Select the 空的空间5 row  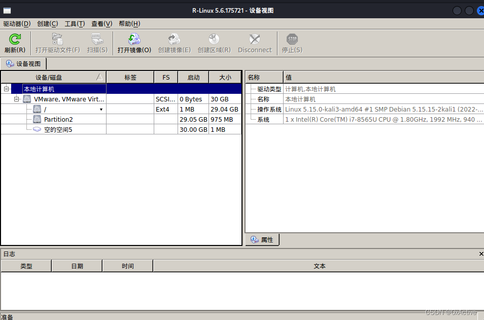coord(121,130)
